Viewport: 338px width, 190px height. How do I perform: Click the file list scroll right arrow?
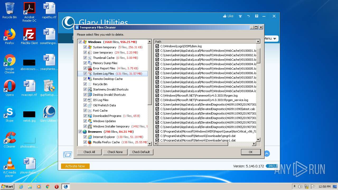254,144
